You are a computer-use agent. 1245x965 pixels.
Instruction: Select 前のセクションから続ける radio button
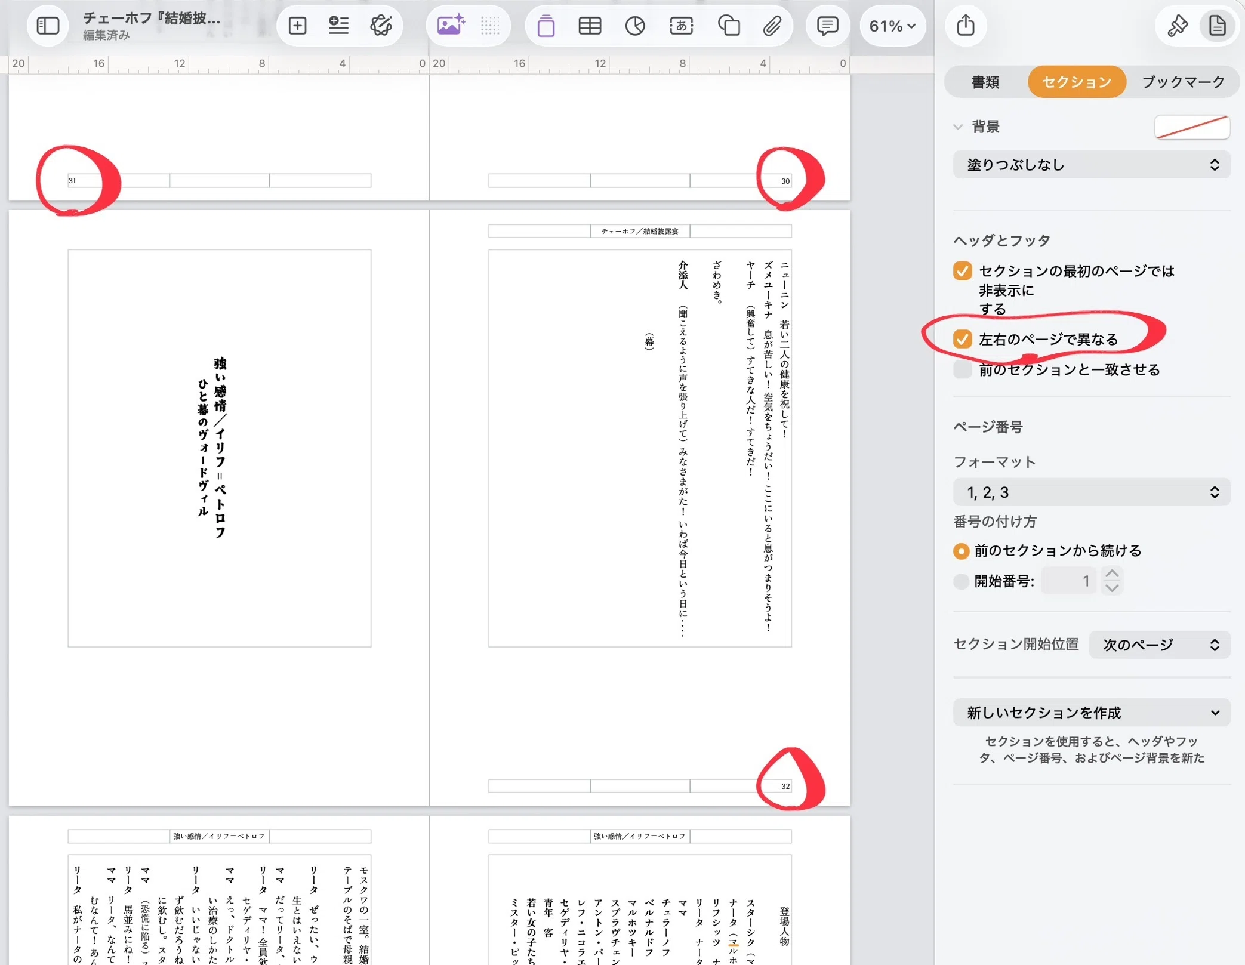point(961,551)
